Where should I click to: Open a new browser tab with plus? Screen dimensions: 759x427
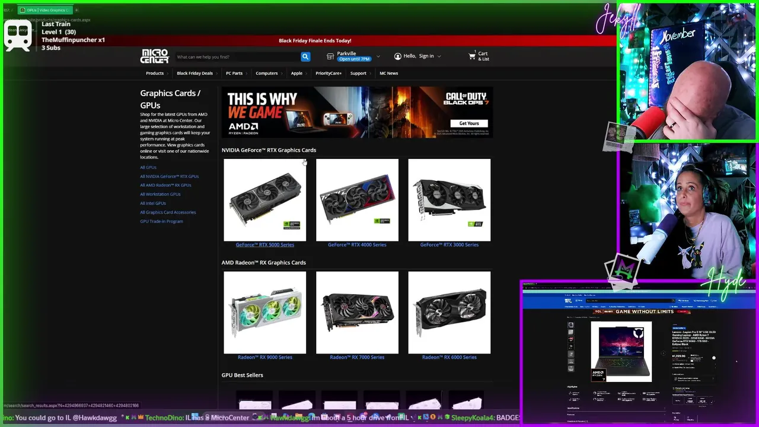(76, 10)
